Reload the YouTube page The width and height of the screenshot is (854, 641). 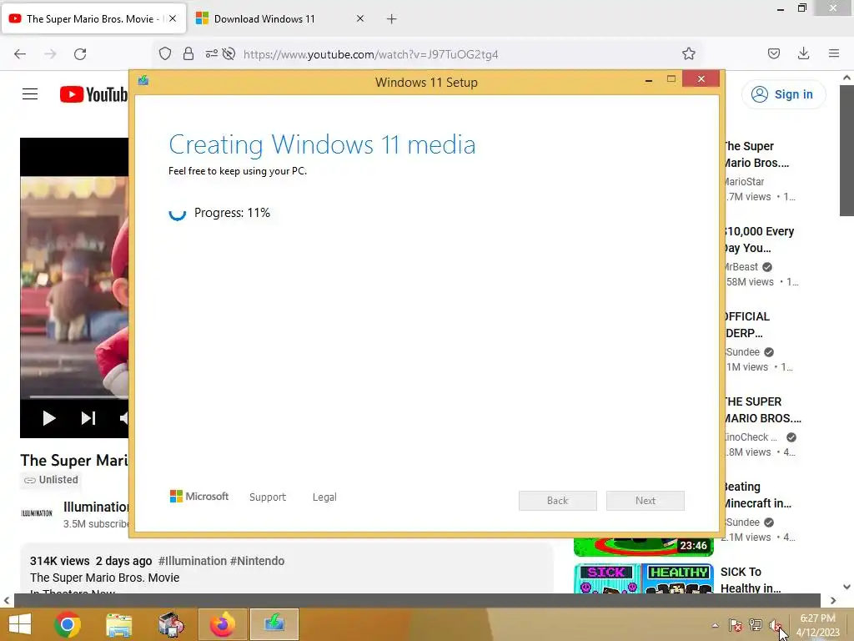pos(80,54)
